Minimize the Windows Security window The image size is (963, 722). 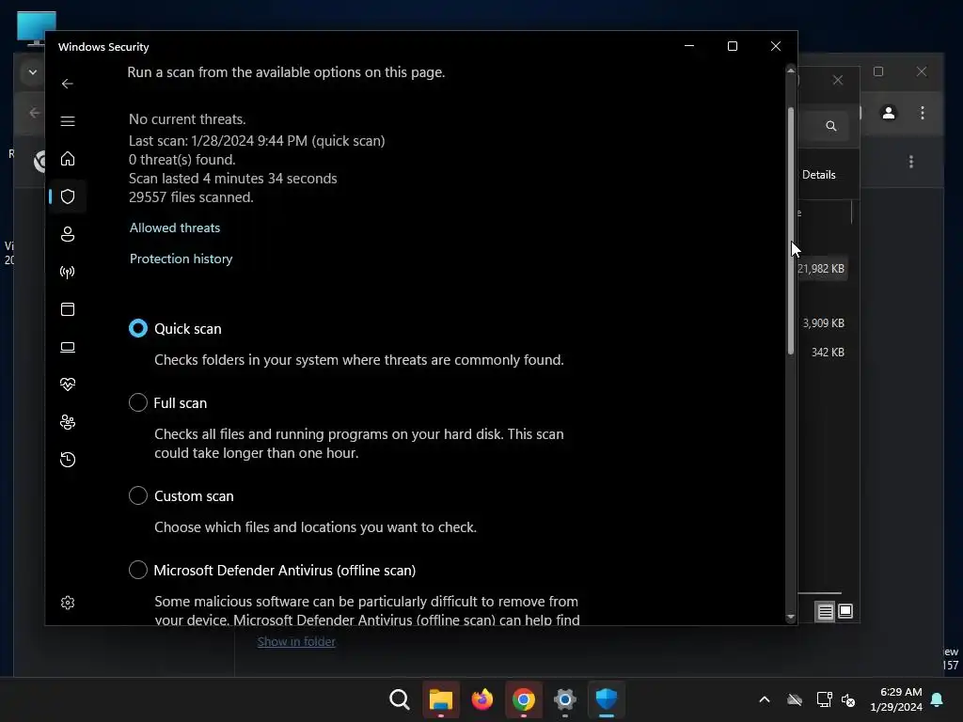point(689,47)
